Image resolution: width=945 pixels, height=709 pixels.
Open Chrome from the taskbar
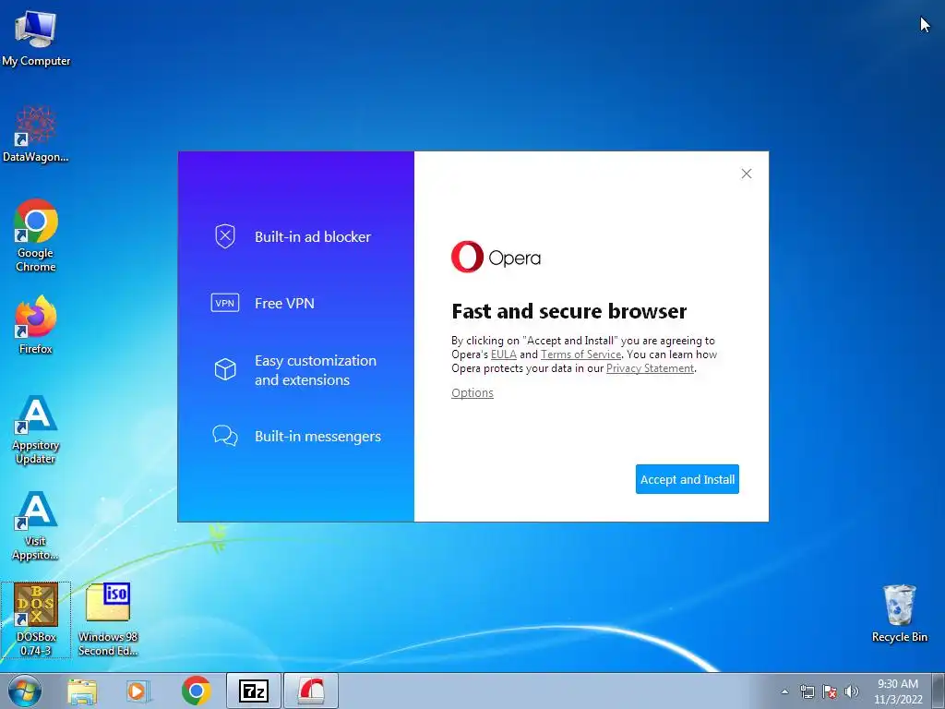click(x=197, y=691)
